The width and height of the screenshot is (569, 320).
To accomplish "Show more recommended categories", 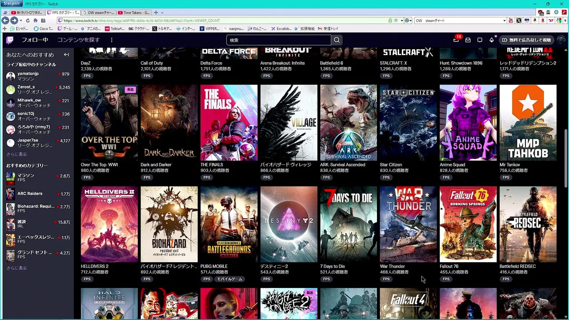I will [x=16, y=268].
